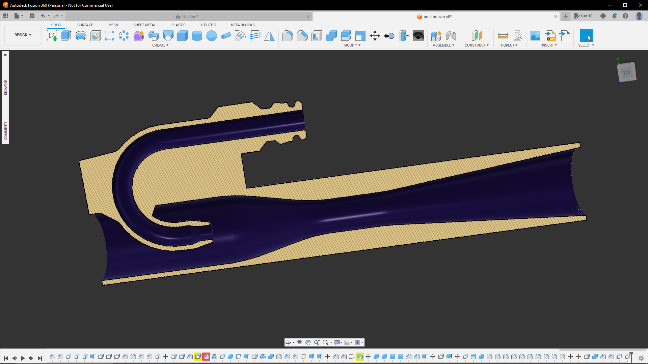Open the Help question mark menu

click(x=625, y=16)
